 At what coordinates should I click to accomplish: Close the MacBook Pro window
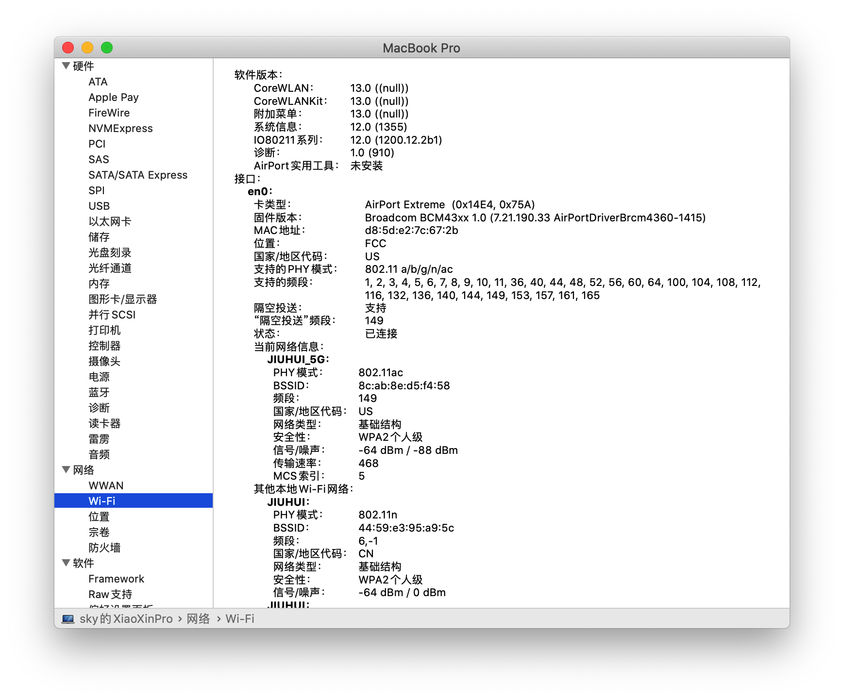(68, 48)
